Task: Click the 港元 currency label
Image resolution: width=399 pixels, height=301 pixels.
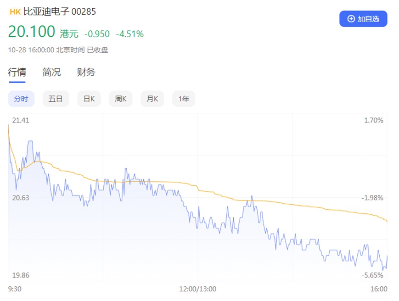Action: tap(69, 34)
